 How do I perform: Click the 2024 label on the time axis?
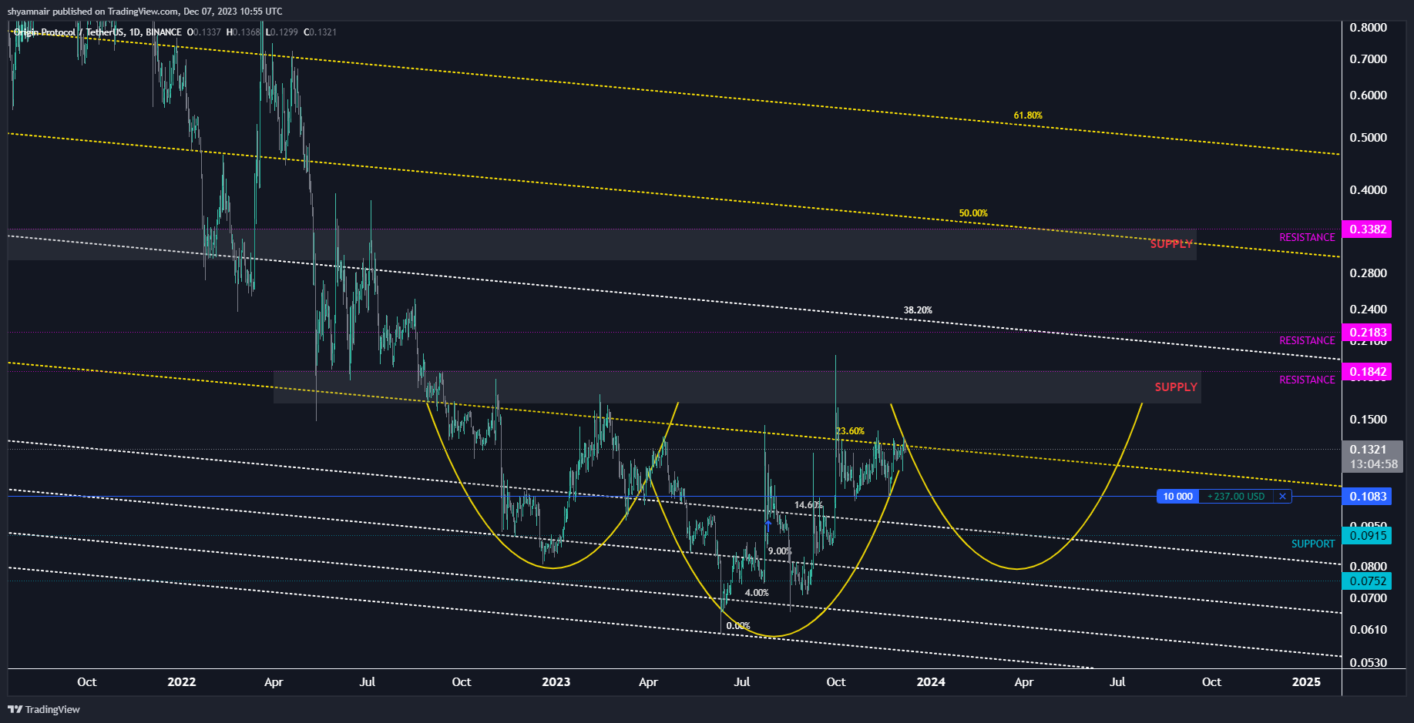931,682
